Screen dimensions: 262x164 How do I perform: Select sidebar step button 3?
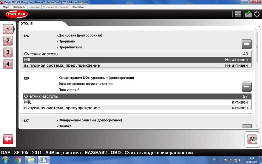pos(8,52)
